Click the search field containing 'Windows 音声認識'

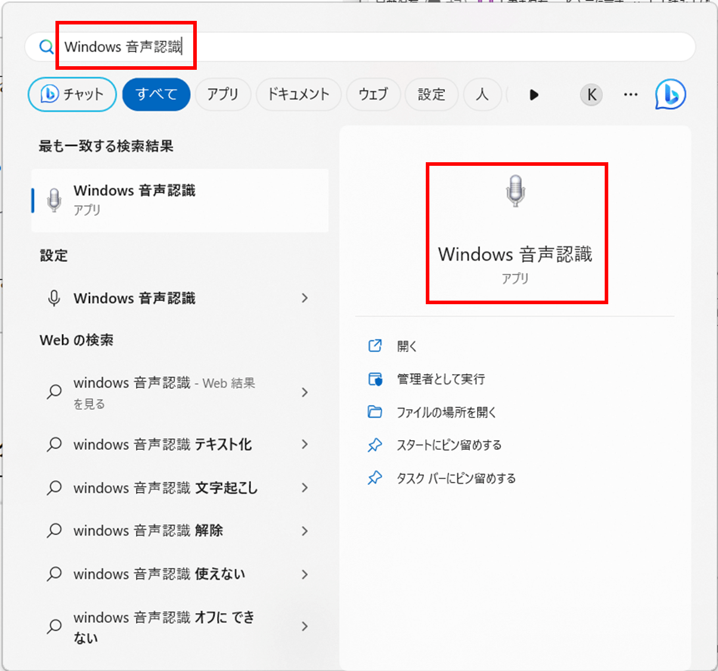click(360, 47)
